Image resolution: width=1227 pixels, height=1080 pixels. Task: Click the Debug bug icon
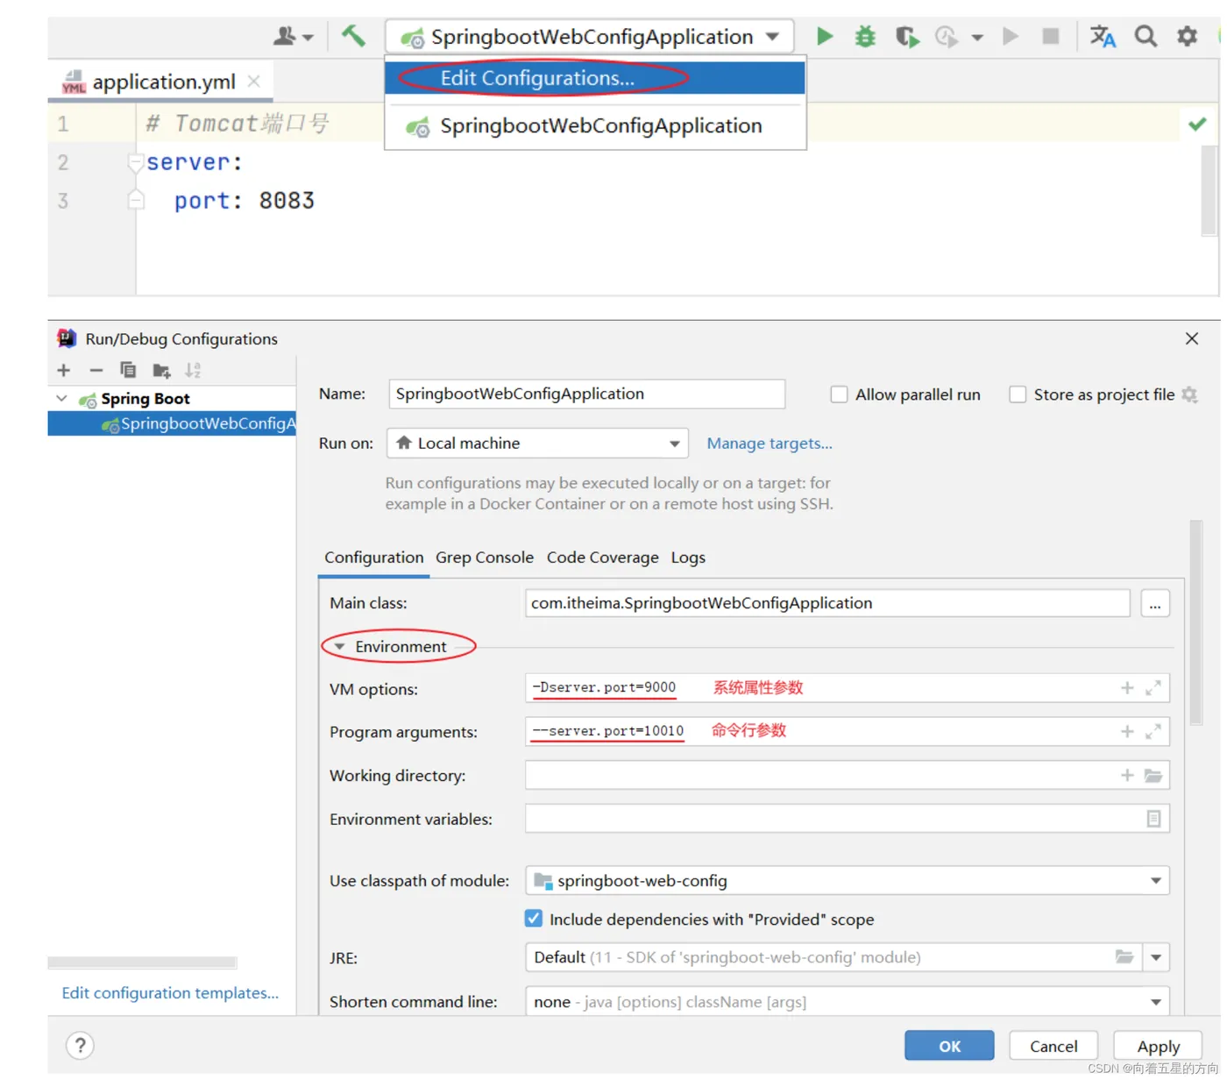click(865, 37)
